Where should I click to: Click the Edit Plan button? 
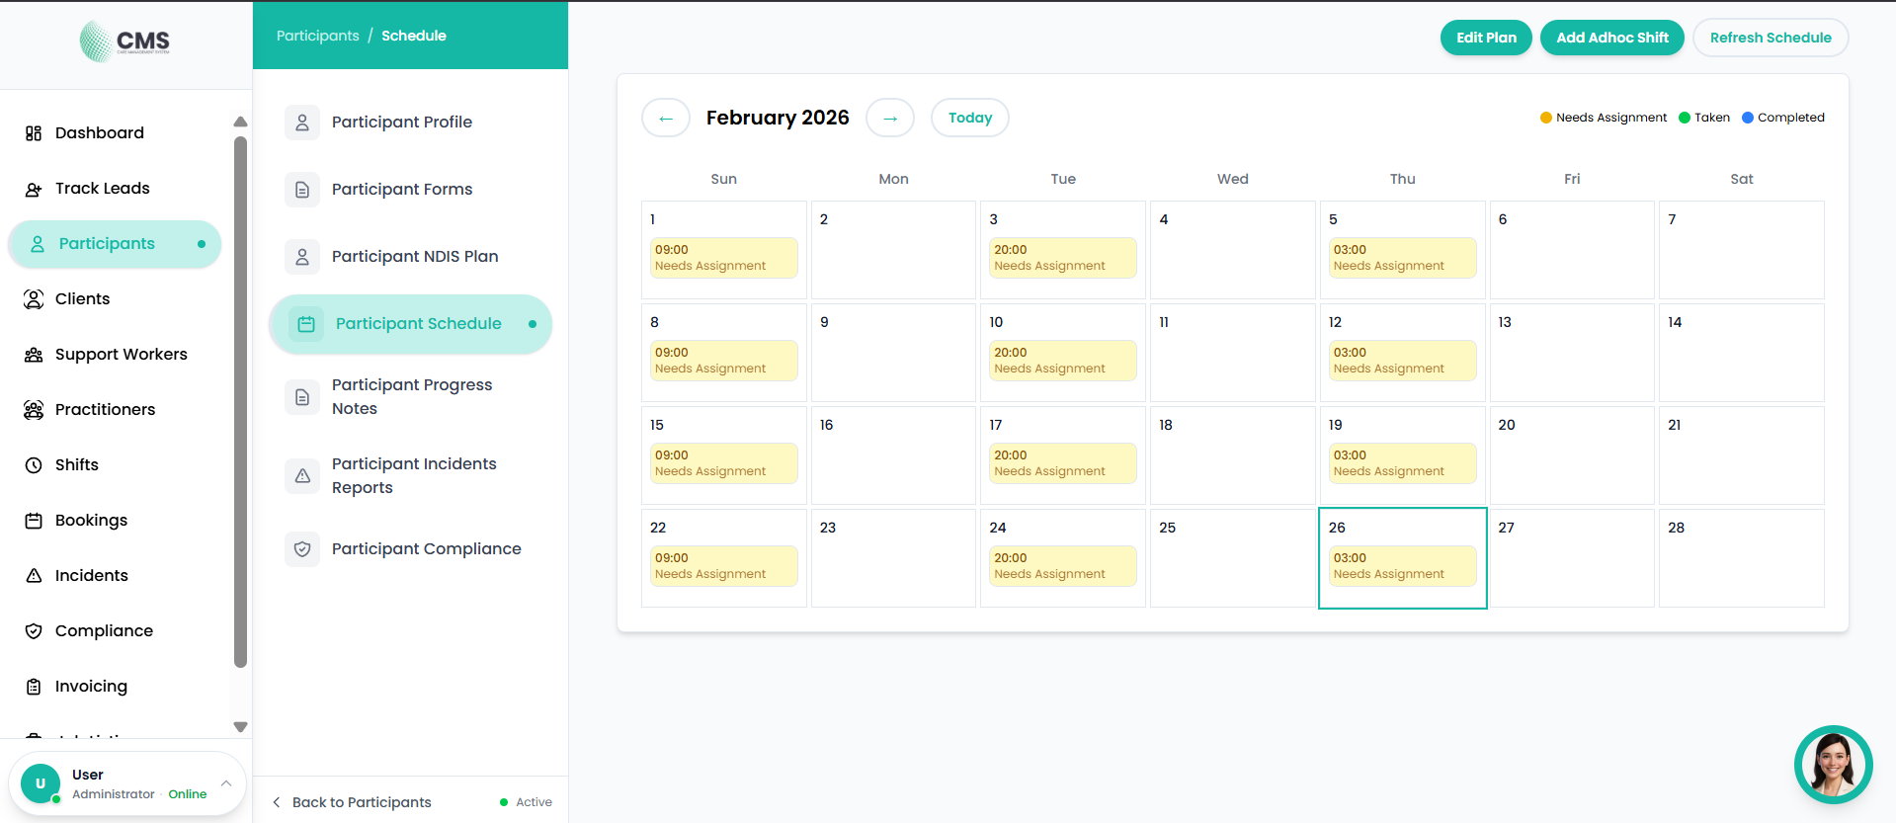(1486, 38)
